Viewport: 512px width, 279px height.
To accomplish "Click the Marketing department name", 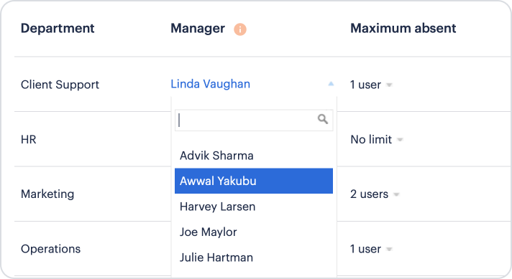I will tap(47, 194).
